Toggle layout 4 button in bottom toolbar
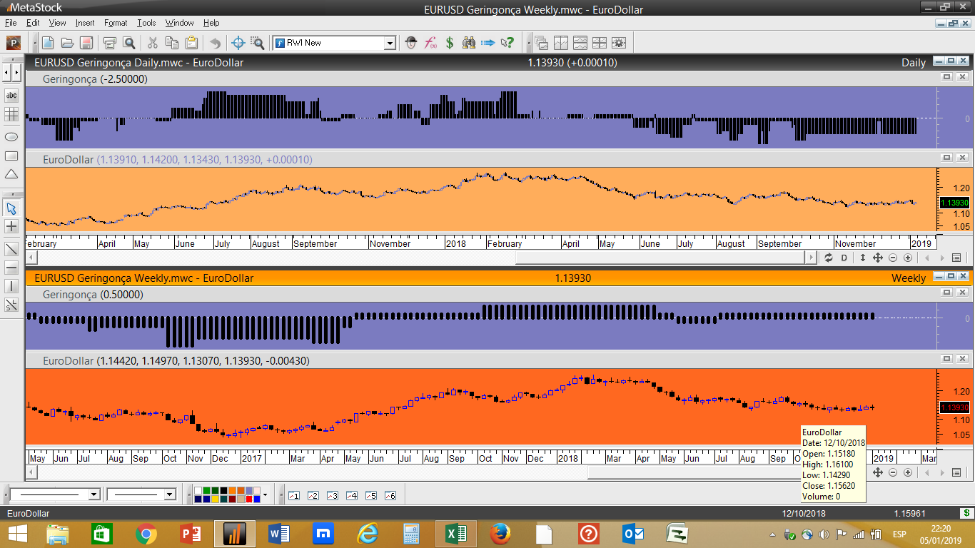 (x=351, y=495)
